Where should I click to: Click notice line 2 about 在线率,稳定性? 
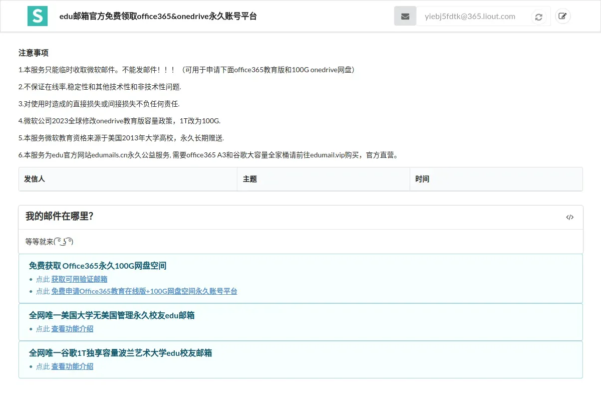tap(100, 87)
